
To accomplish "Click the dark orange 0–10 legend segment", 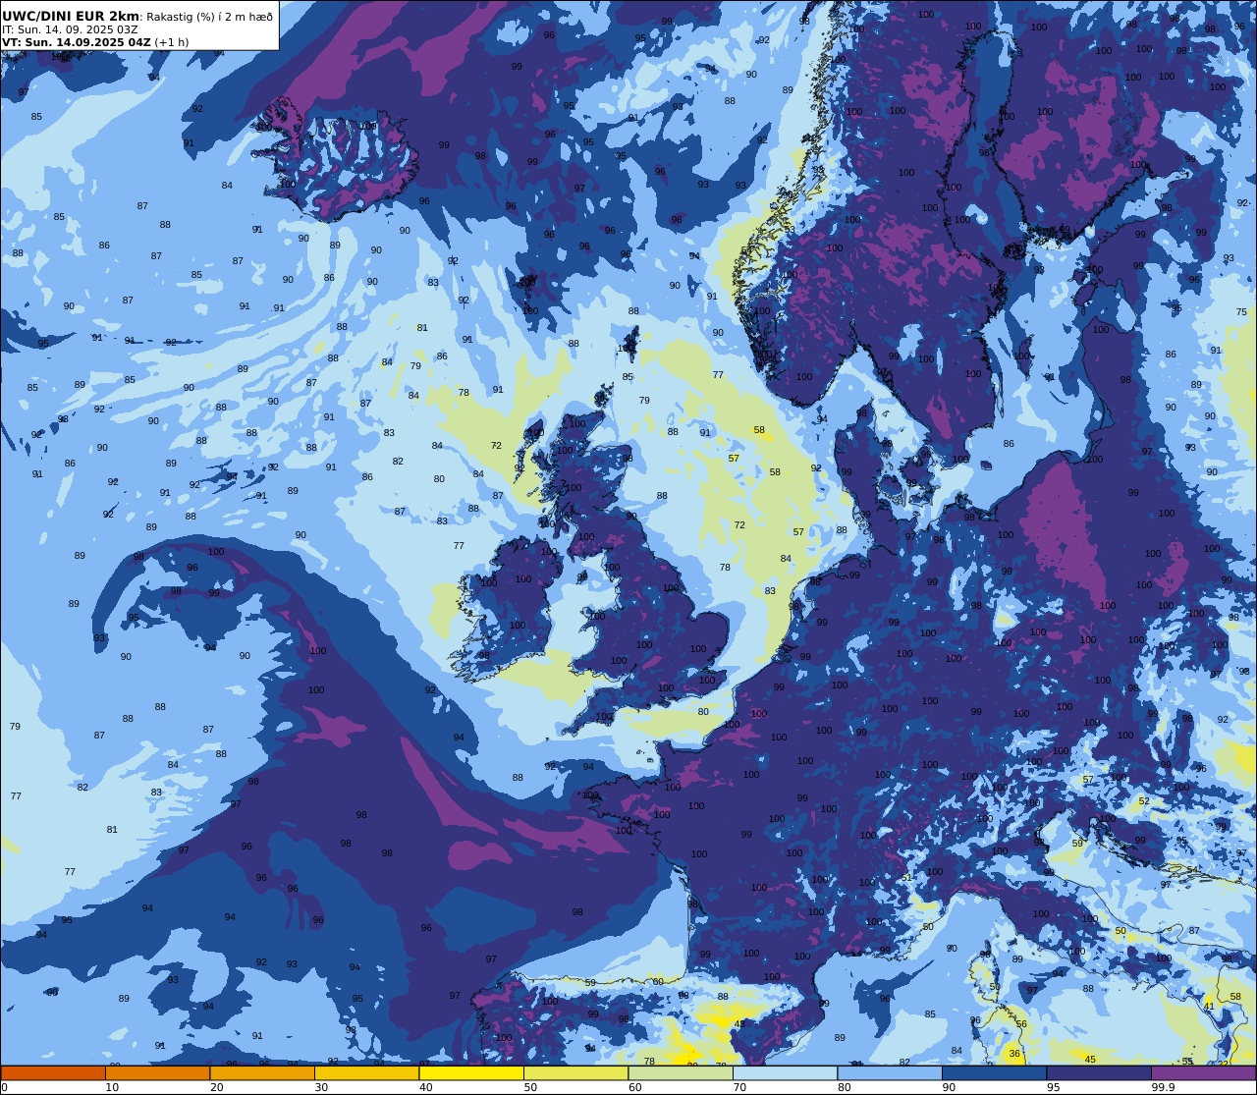I will pyautogui.click(x=53, y=1073).
